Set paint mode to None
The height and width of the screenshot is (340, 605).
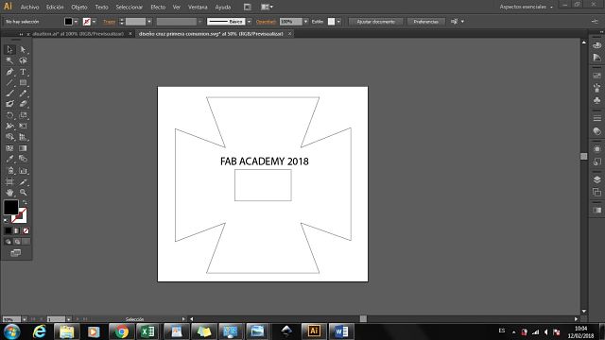[26, 230]
